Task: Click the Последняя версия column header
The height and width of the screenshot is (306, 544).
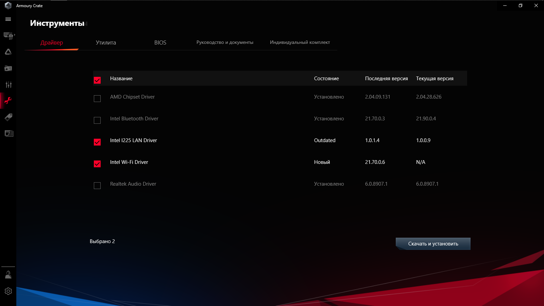Action: (387, 79)
